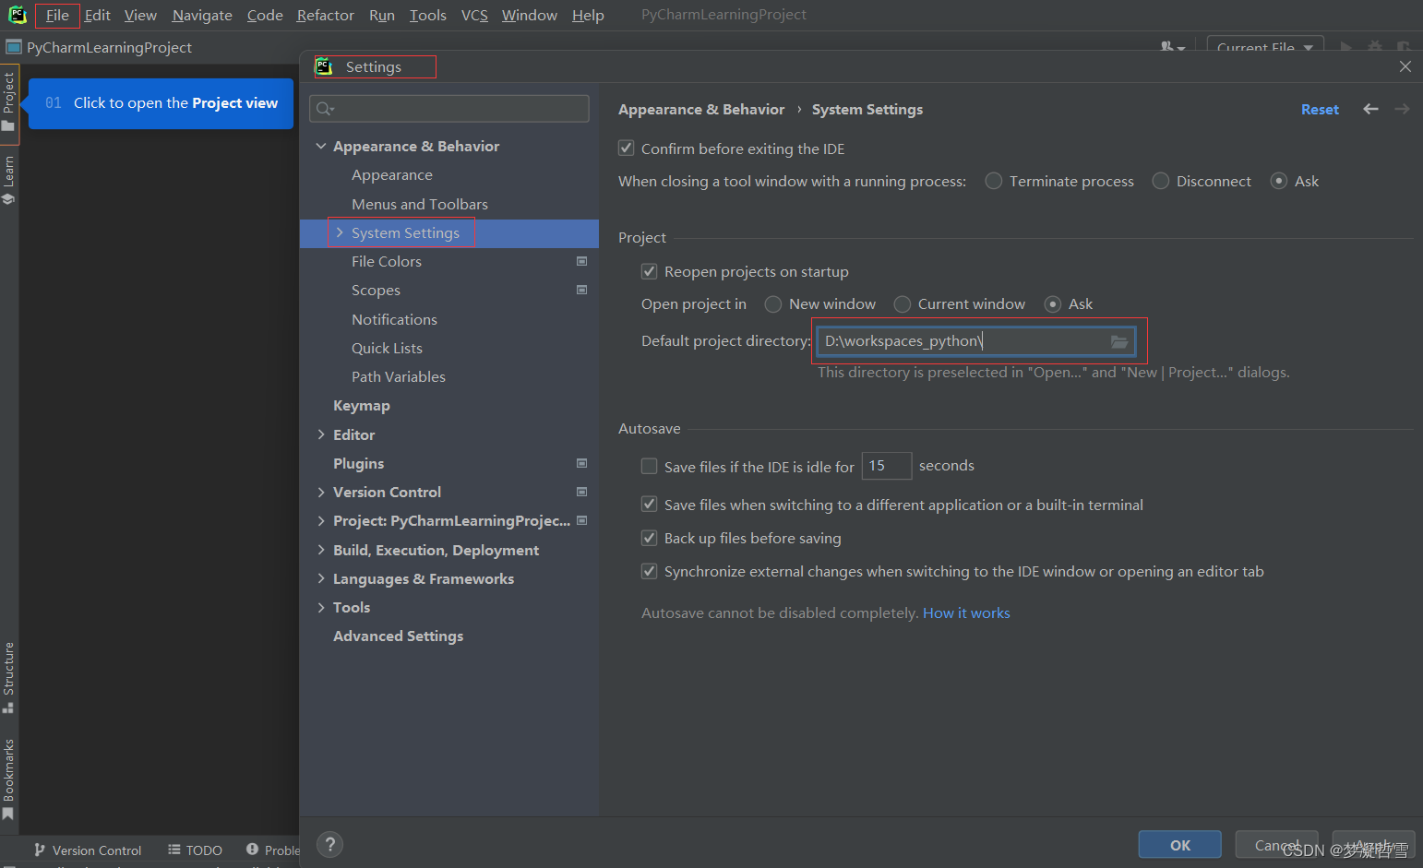Expand Build, Execution, Deployment node
Screen dimensions: 1423x868
[x=321, y=550]
